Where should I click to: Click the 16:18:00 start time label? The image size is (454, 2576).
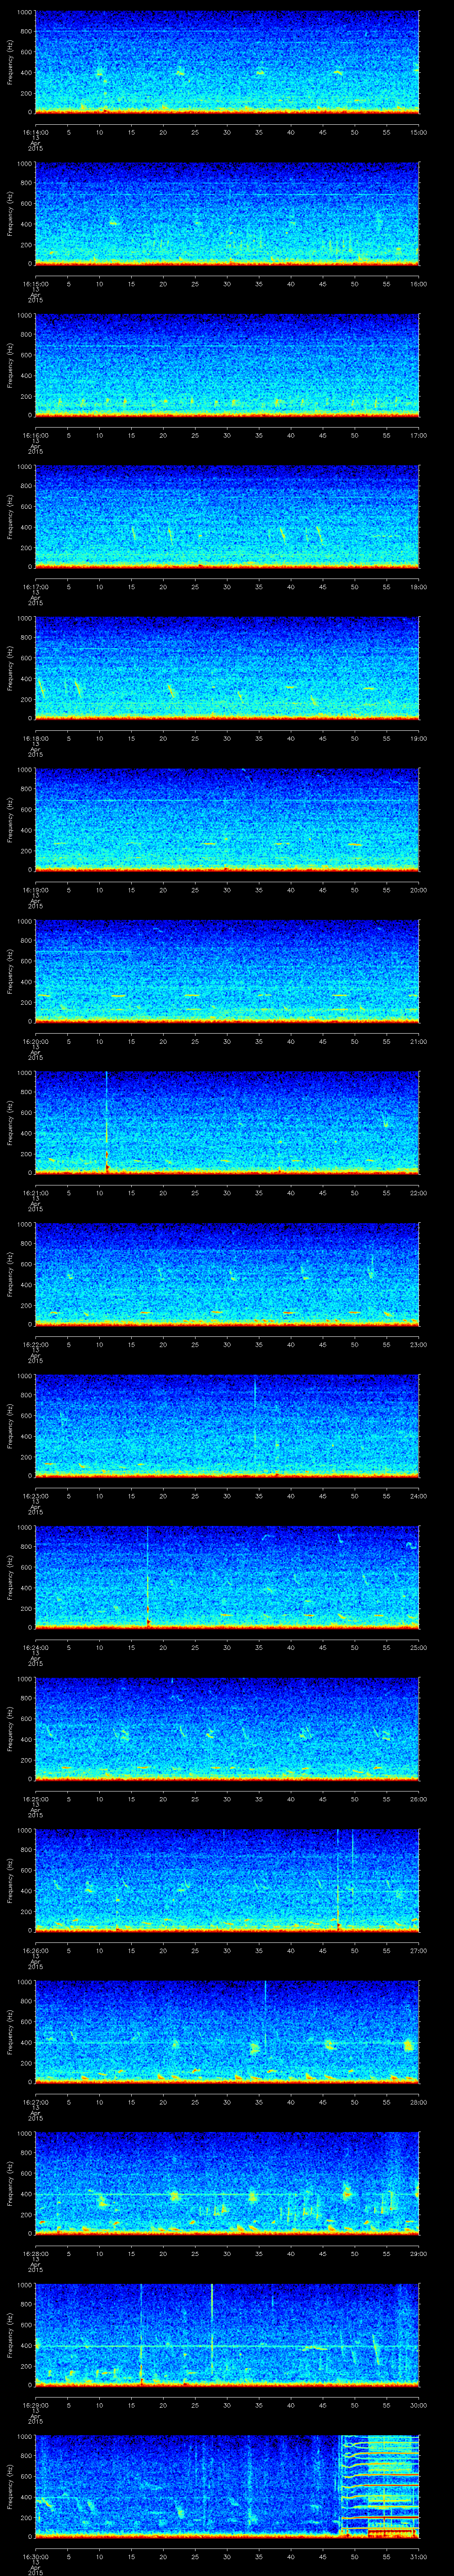coord(35,738)
